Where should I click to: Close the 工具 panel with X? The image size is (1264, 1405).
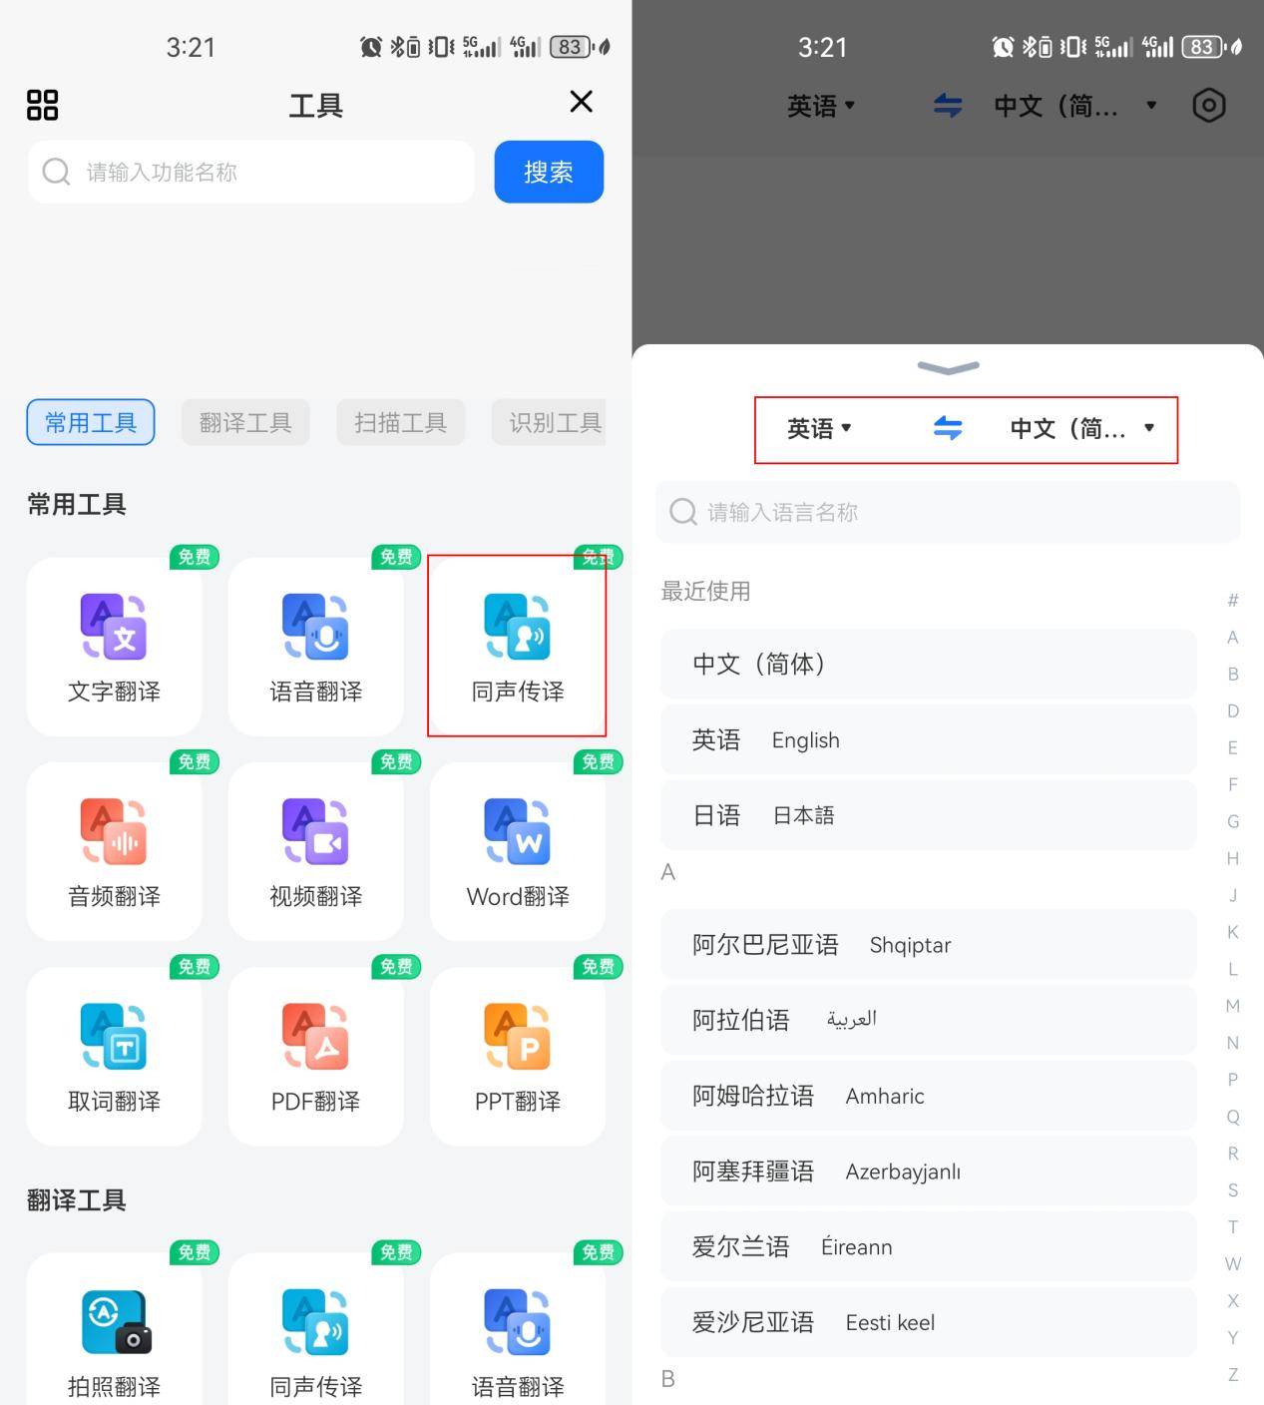click(581, 102)
